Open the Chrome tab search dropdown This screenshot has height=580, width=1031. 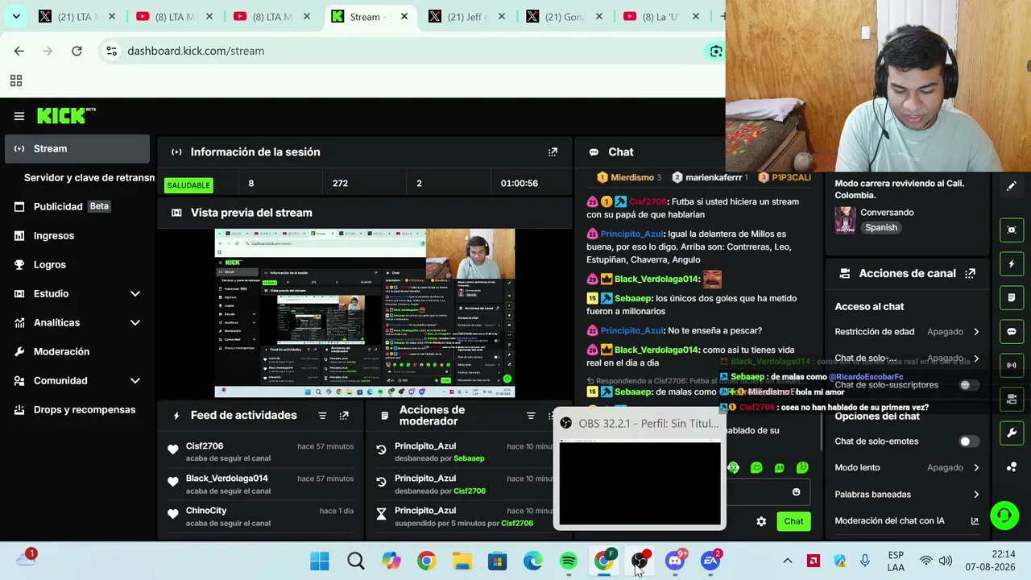(16, 16)
